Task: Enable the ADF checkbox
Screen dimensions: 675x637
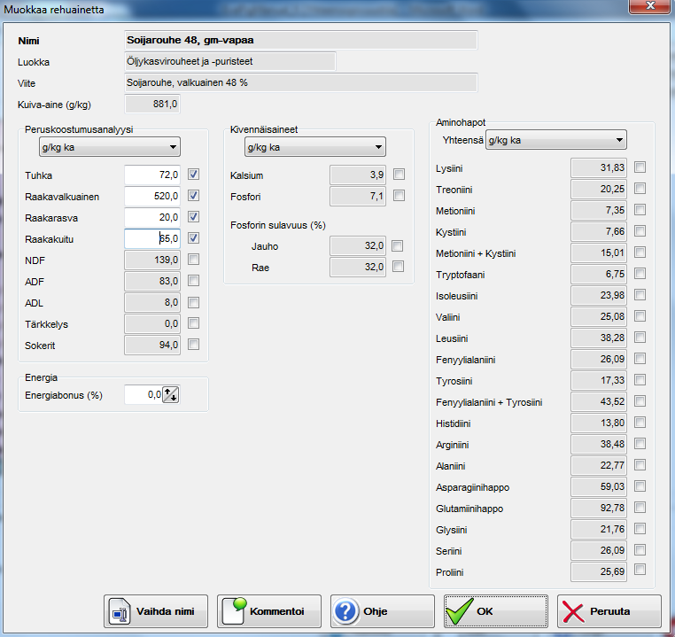Action: pyautogui.click(x=193, y=281)
